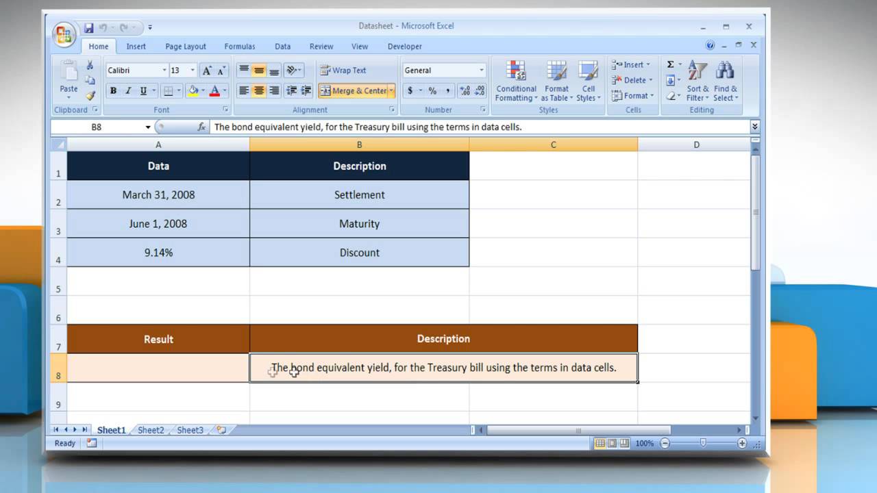The height and width of the screenshot is (493, 877).
Task: Decrease decimal places
Action: point(480,90)
